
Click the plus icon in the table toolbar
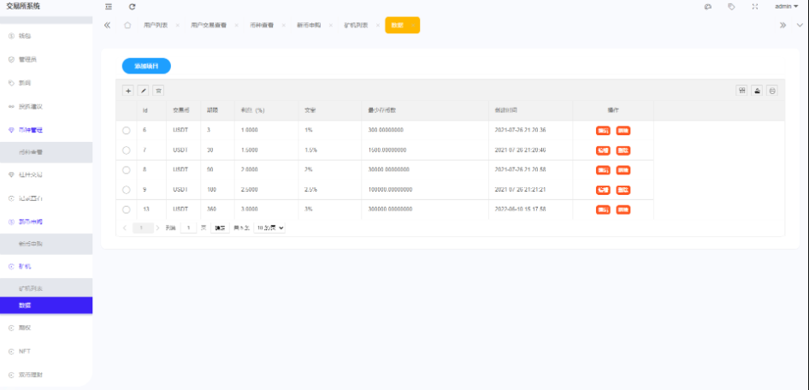pos(128,91)
